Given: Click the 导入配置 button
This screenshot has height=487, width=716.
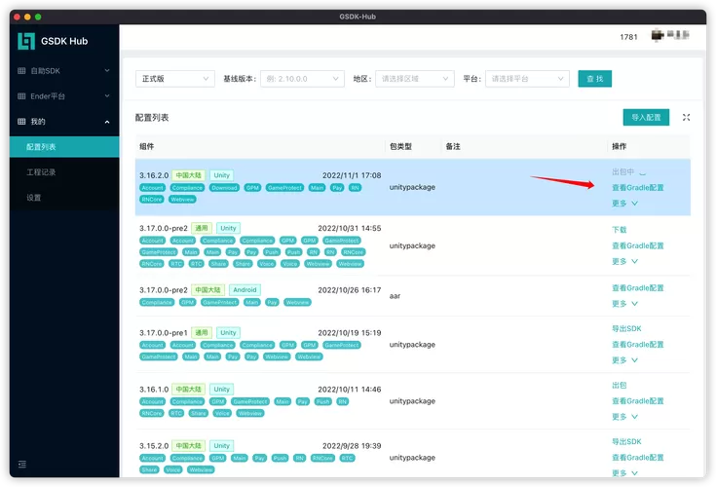Looking at the screenshot, I should tap(646, 117).
